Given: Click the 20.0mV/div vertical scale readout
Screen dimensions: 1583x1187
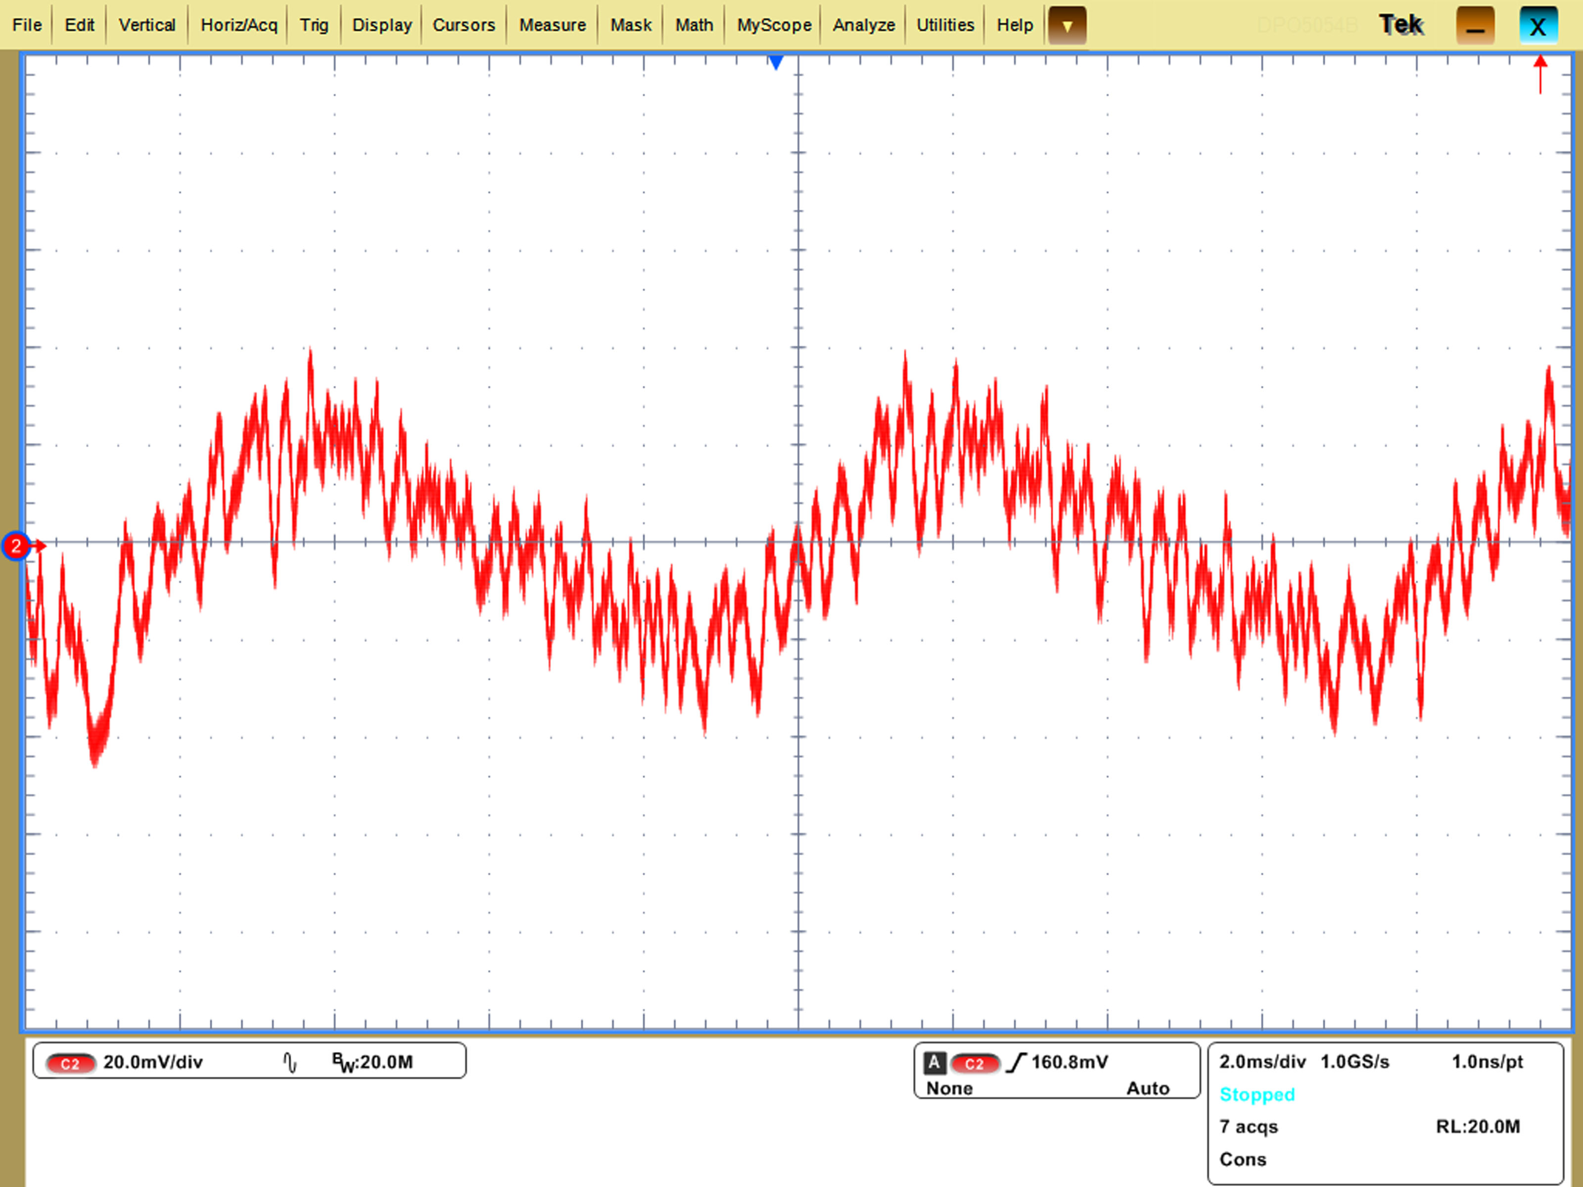Looking at the screenshot, I should click(152, 1062).
